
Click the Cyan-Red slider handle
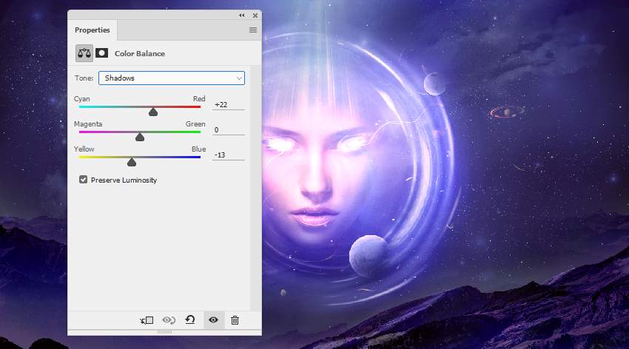pyautogui.click(x=153, y=112)
